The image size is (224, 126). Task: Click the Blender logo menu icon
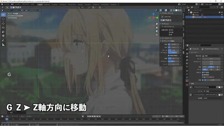point(2,4)
